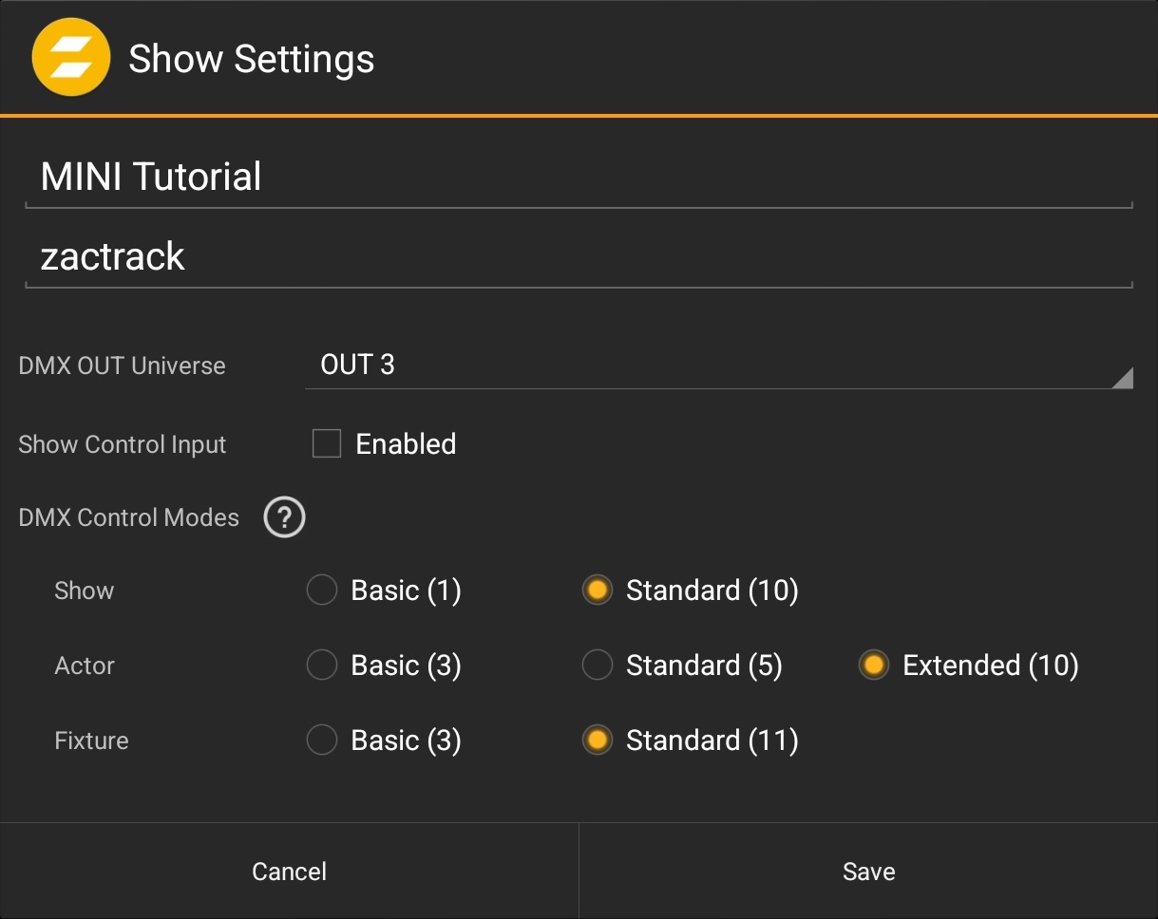This screenshot has height=919, width=1158.
Task: Click the Show Settings dialog title
Action: pos(251,58)
